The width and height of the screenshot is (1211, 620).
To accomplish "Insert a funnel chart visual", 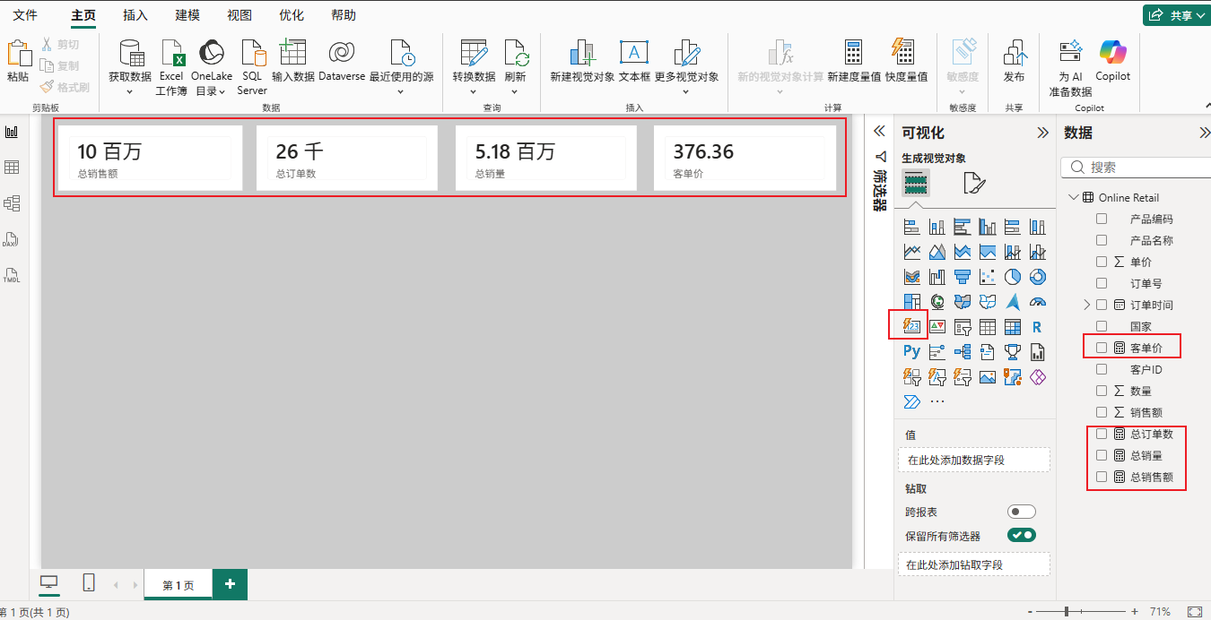I will coord(963,277).
